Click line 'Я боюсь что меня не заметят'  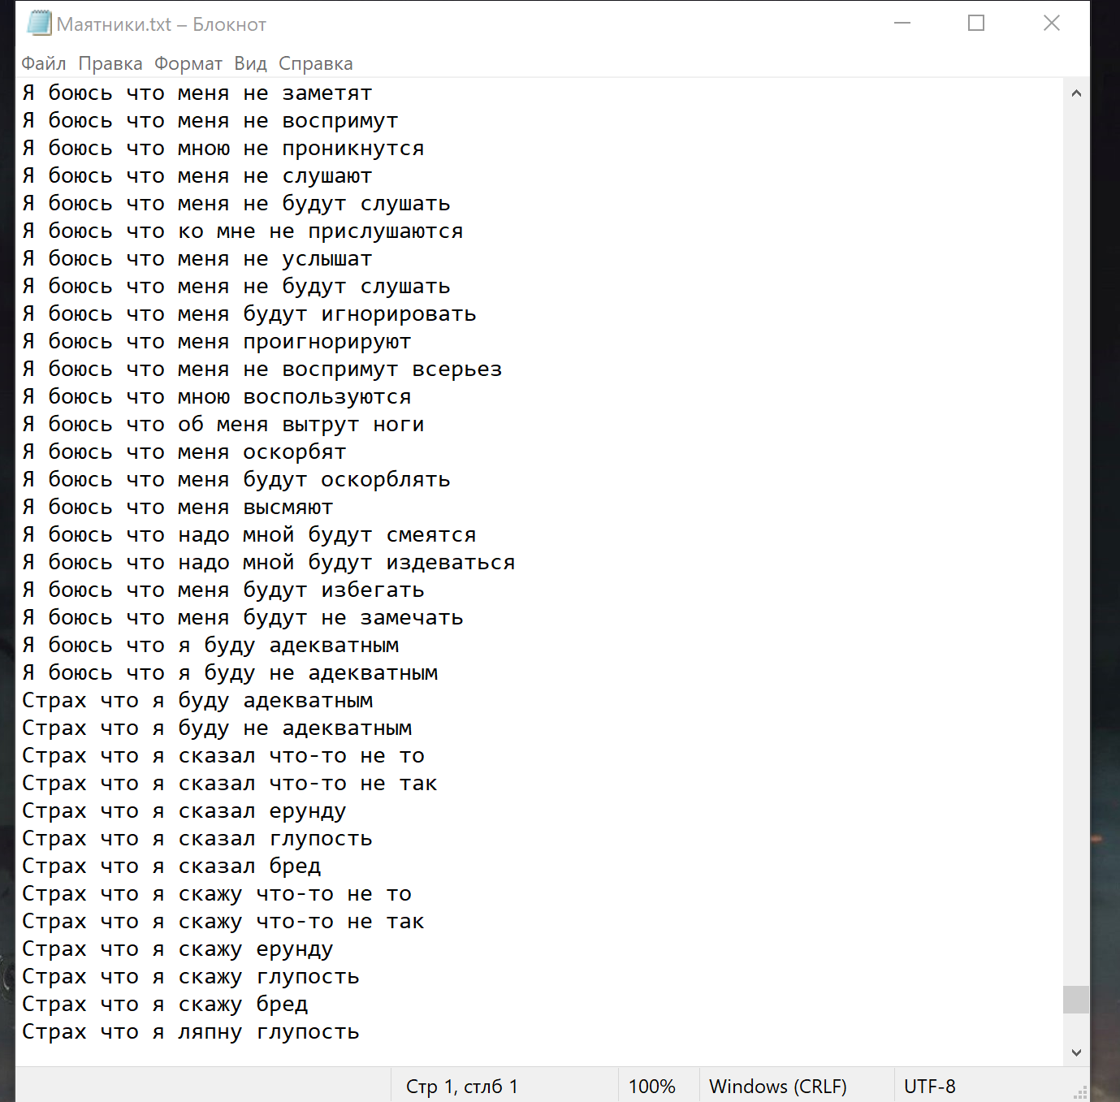pyautogui.click(x=197, y=93)
